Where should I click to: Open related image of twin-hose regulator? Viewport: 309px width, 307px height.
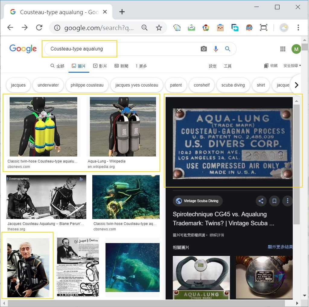point(201,277)
